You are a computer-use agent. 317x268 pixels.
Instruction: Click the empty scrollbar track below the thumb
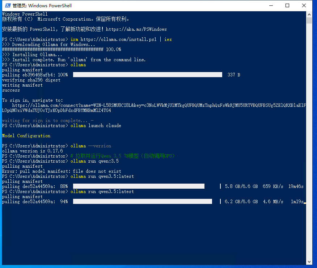point(309,145)
